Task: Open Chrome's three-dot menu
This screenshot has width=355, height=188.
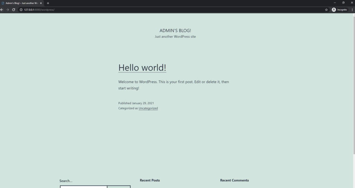Action: 352,10
